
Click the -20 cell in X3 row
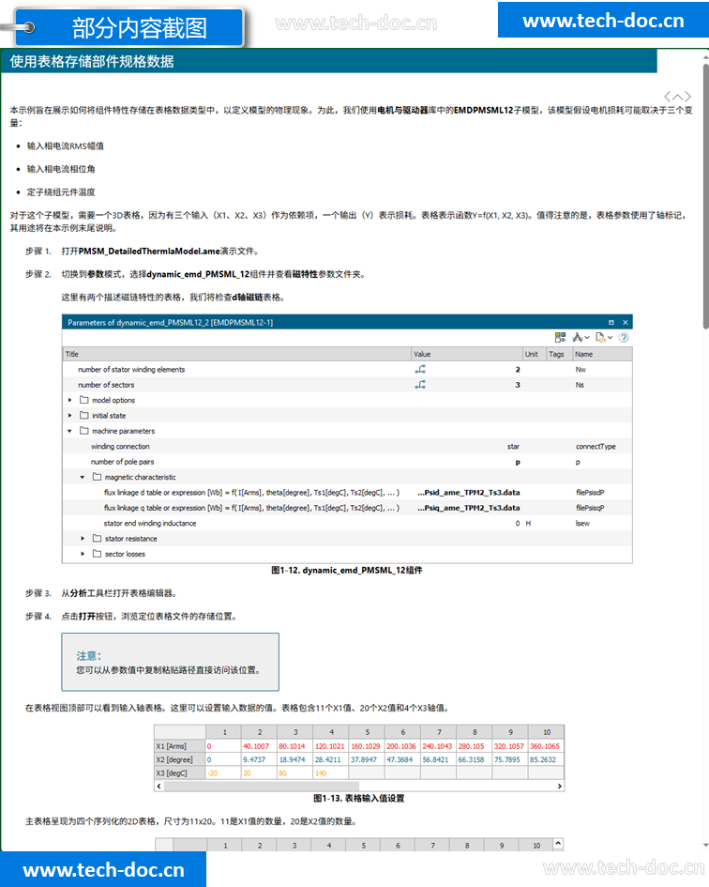223,773
